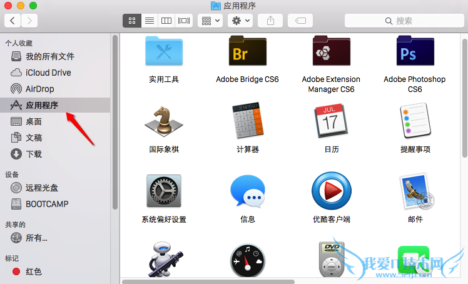Open 文稿 documents in sidebar

(x=55, y=138)
